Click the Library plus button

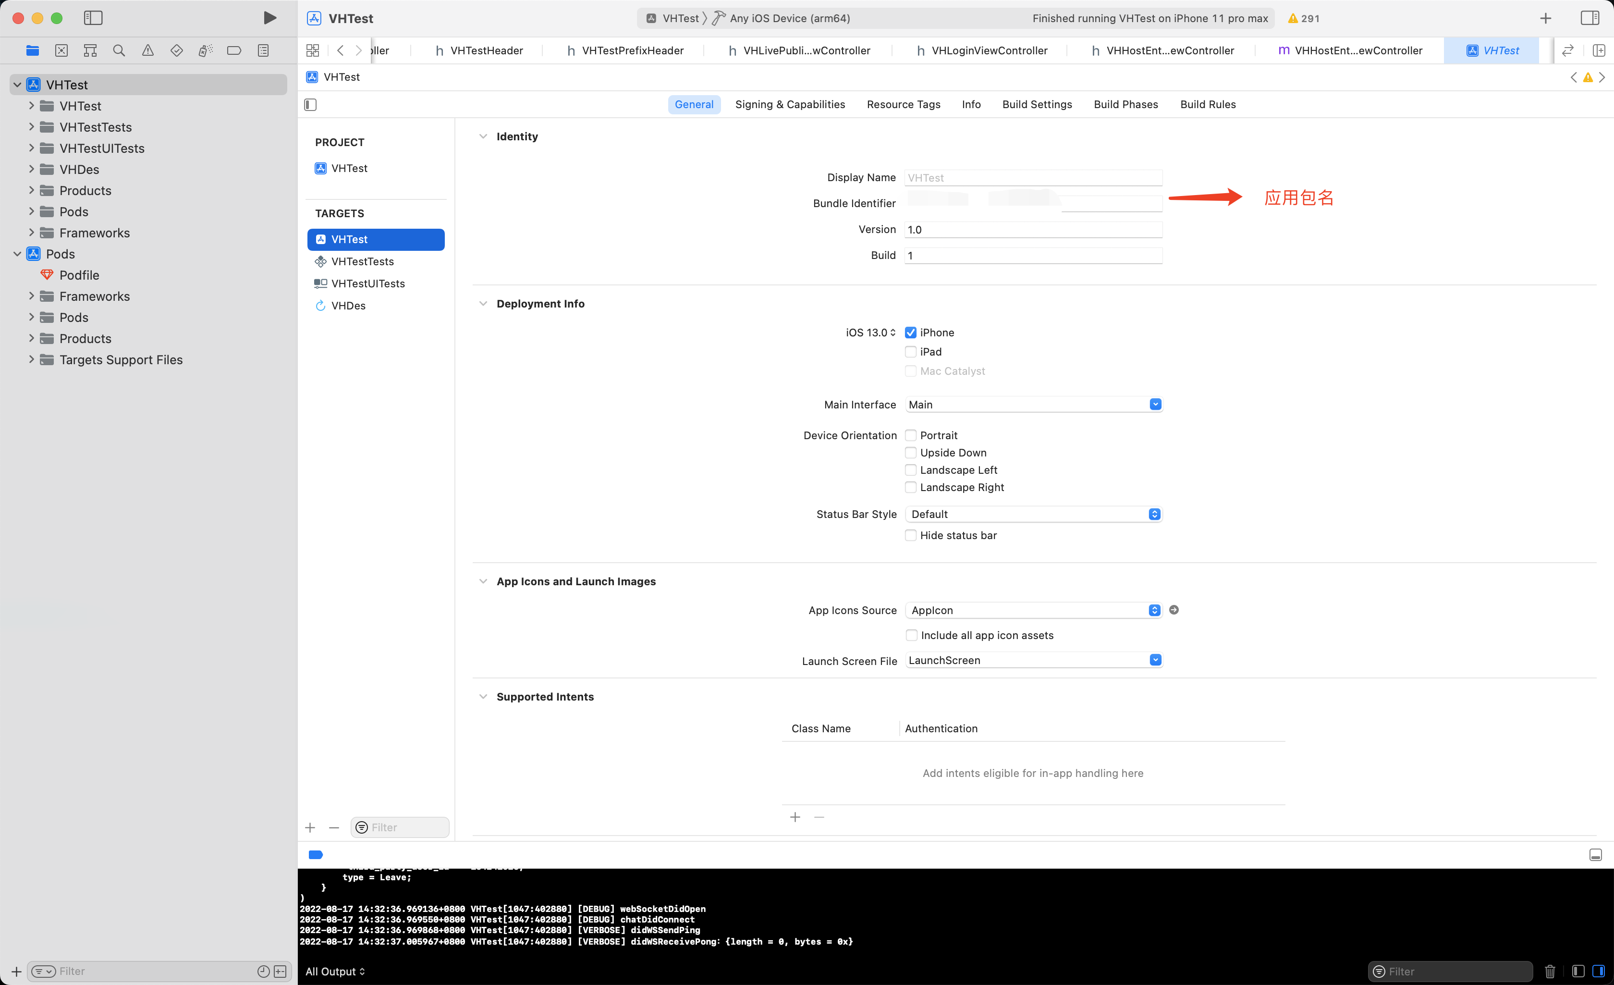[1545, 18]
